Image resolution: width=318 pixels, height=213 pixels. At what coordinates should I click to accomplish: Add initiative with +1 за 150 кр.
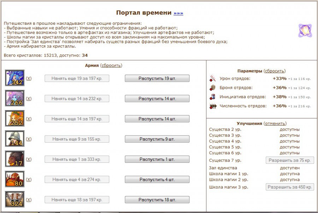pyautogui.click(x=299, y=97)
